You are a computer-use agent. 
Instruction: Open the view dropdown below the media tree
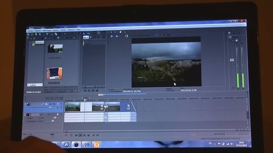35,85
